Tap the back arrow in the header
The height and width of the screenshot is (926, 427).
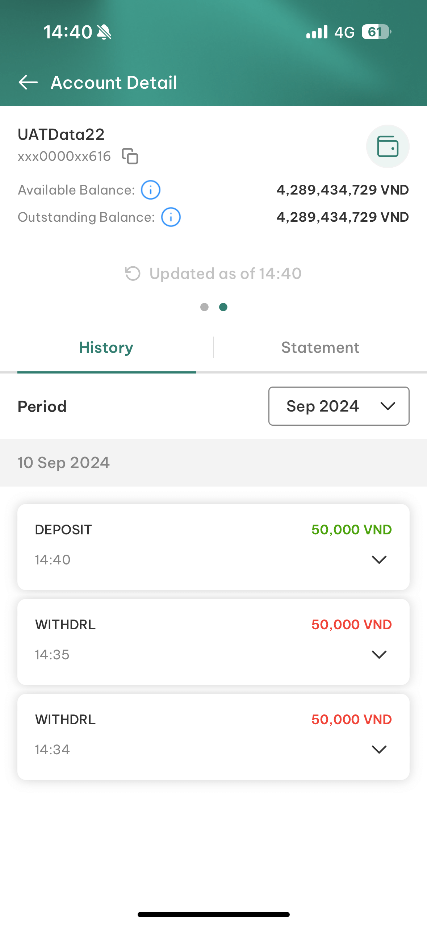tap(28, 82)
